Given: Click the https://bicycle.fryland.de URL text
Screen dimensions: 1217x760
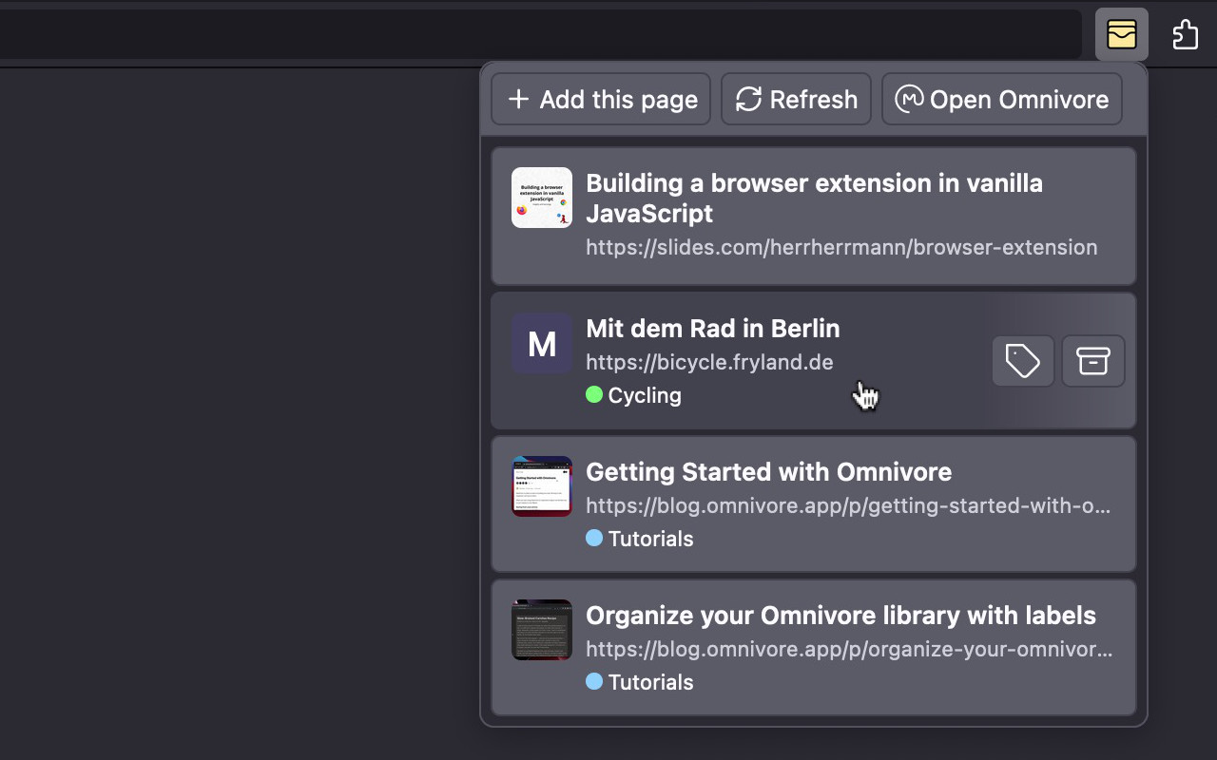Looking at the screenshot, I should coord(709,362).
